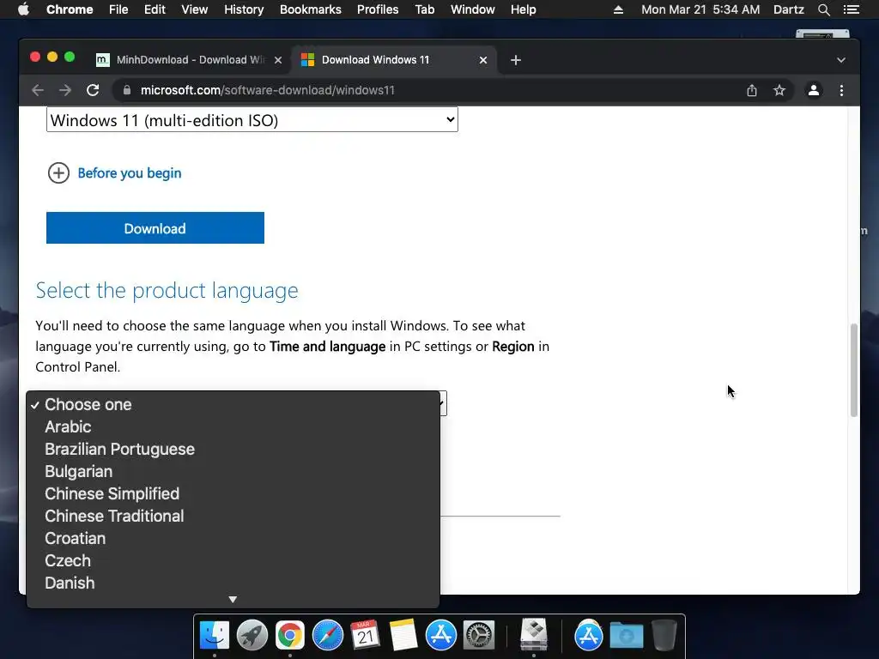The width and height of the screenshot is (879, 659).
Task: Open the Chrome profile avatar icon
Action: click(x=814, y=90)
